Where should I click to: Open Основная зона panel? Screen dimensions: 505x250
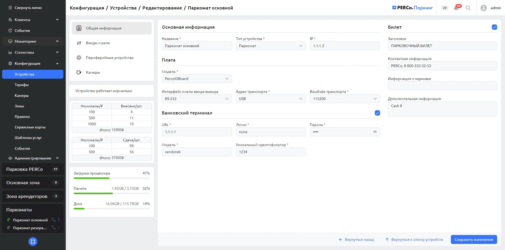pos(33,183)
